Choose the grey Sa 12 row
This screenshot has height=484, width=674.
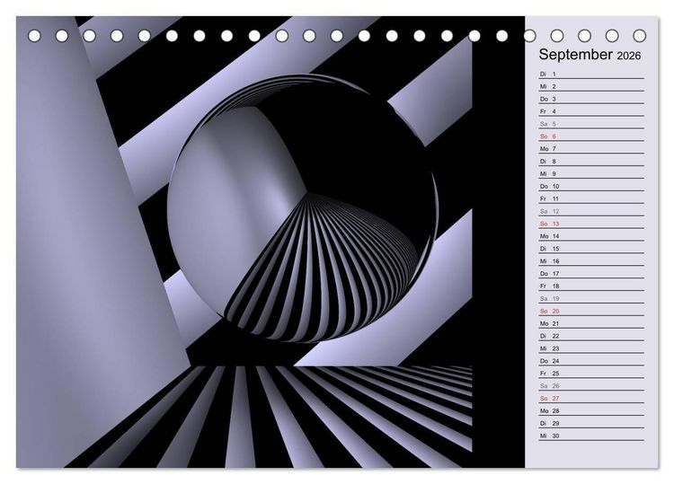pyautogui.click(x=591, y=211)
